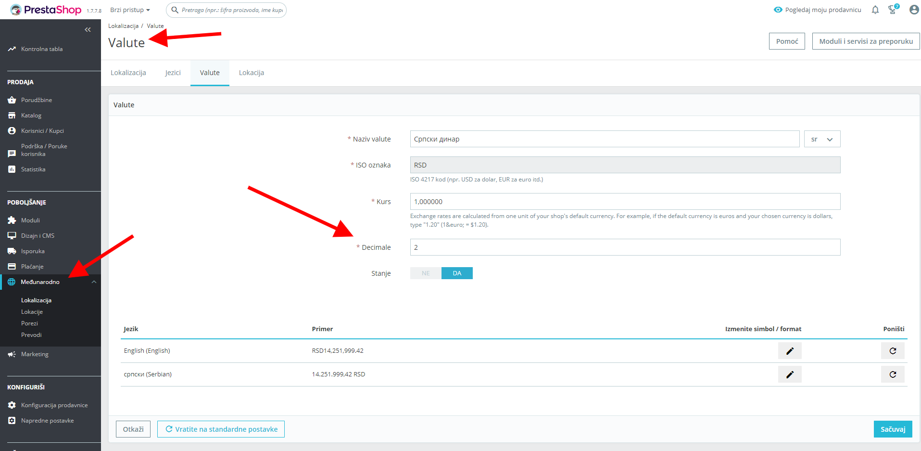Open the notifications bell
Viewport: 921px width, 451px height.
(x=875, y=10)
